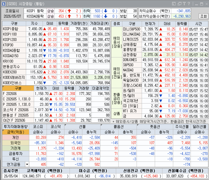
Task: Click the 시간 column header
Action: 198,24
